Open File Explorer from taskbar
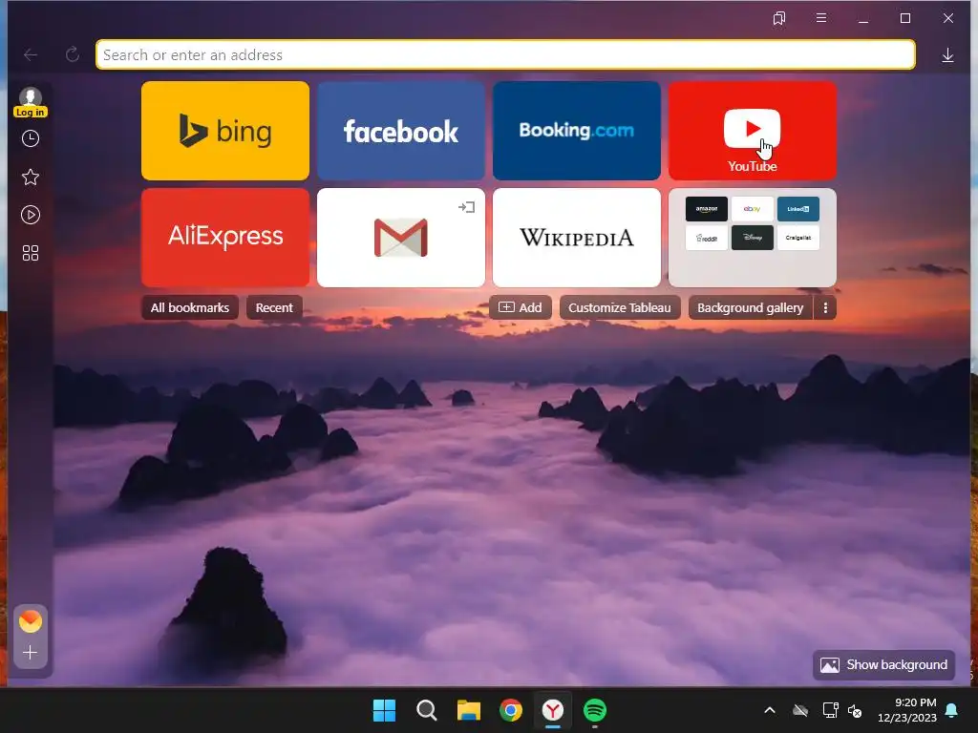Viewport: 978px width, 733px height. (x=468, y=710)
